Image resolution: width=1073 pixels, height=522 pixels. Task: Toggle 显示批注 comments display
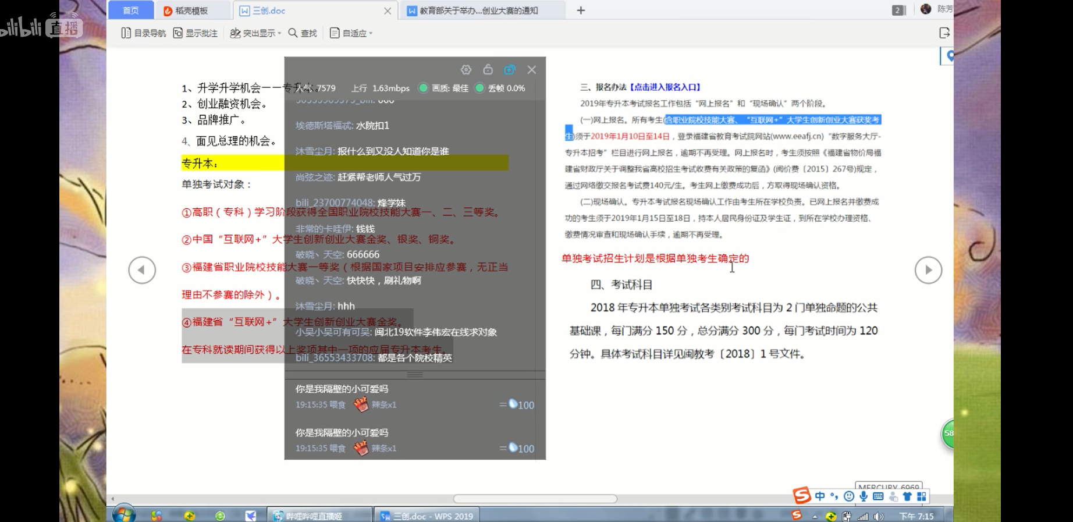[196, 33]
